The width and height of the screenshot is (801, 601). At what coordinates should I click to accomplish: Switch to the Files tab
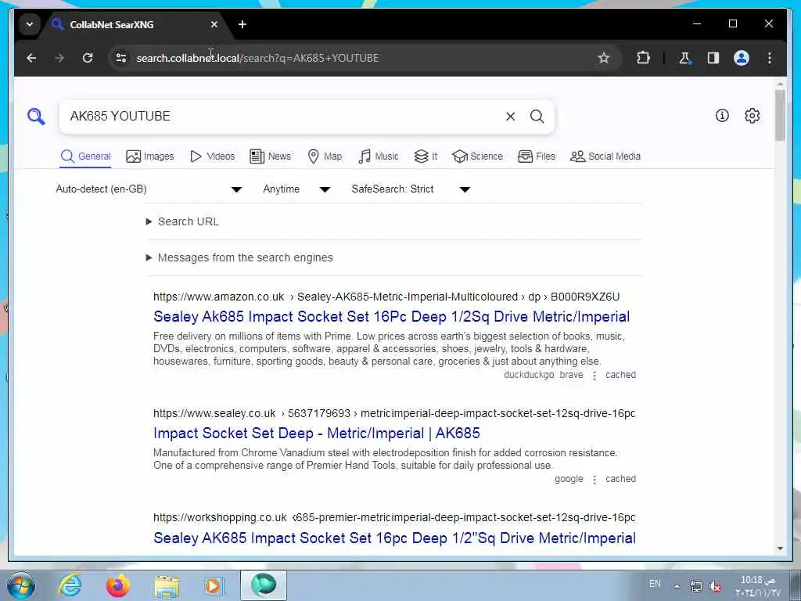click(x=537, y=157)
